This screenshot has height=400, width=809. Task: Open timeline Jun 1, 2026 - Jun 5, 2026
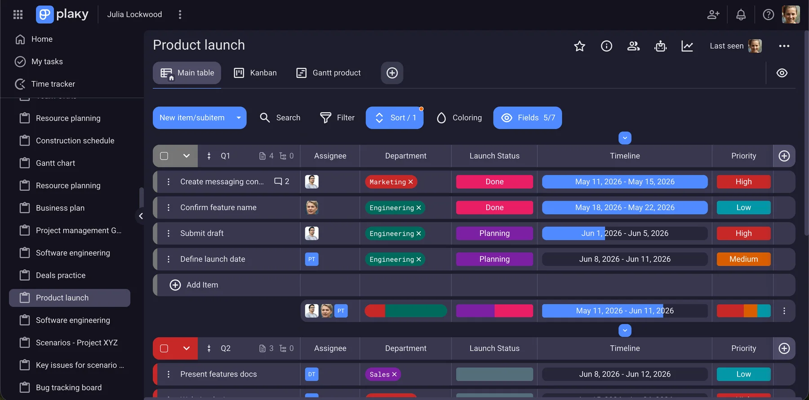pyautogui.click(x=625, y=233)
